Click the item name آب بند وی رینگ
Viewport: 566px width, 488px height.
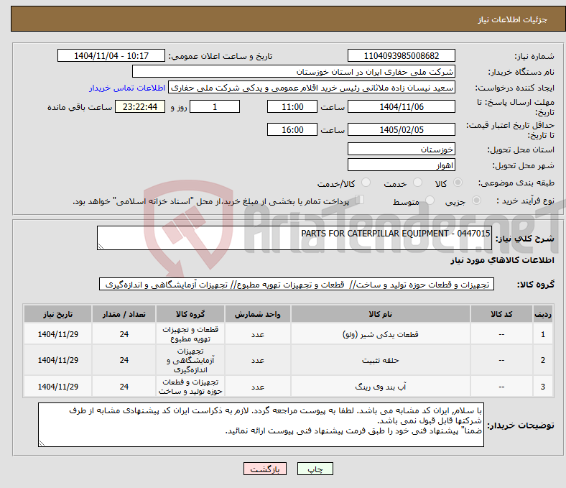[381, 387]
